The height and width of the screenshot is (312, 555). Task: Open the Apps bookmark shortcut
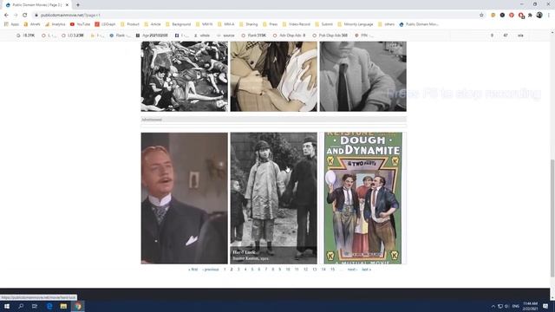click(11, 24)
